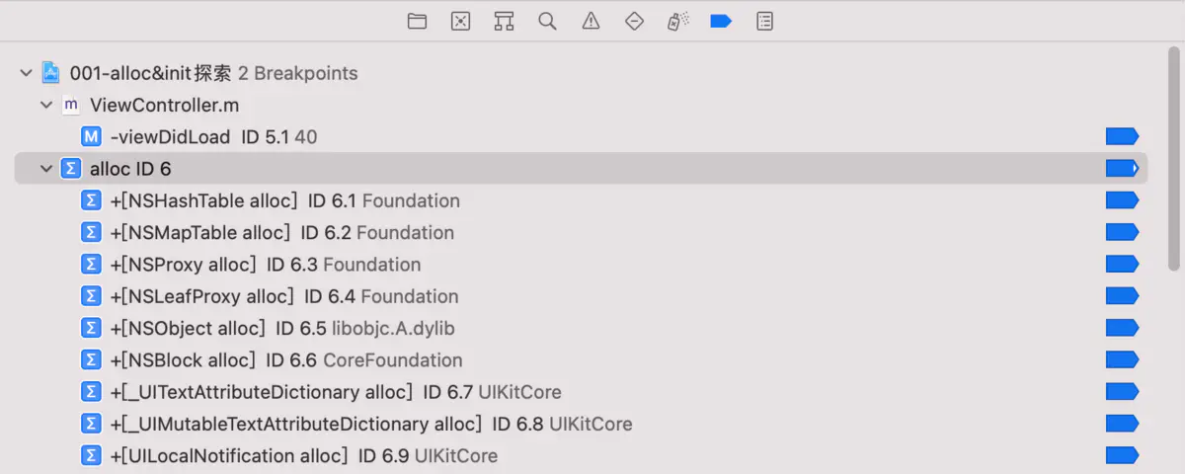The height and width of the screenshot is (474, 1185).
Task: Disable the -viewDidLoad breakpoint indicator
Action: click(1122, 136)
